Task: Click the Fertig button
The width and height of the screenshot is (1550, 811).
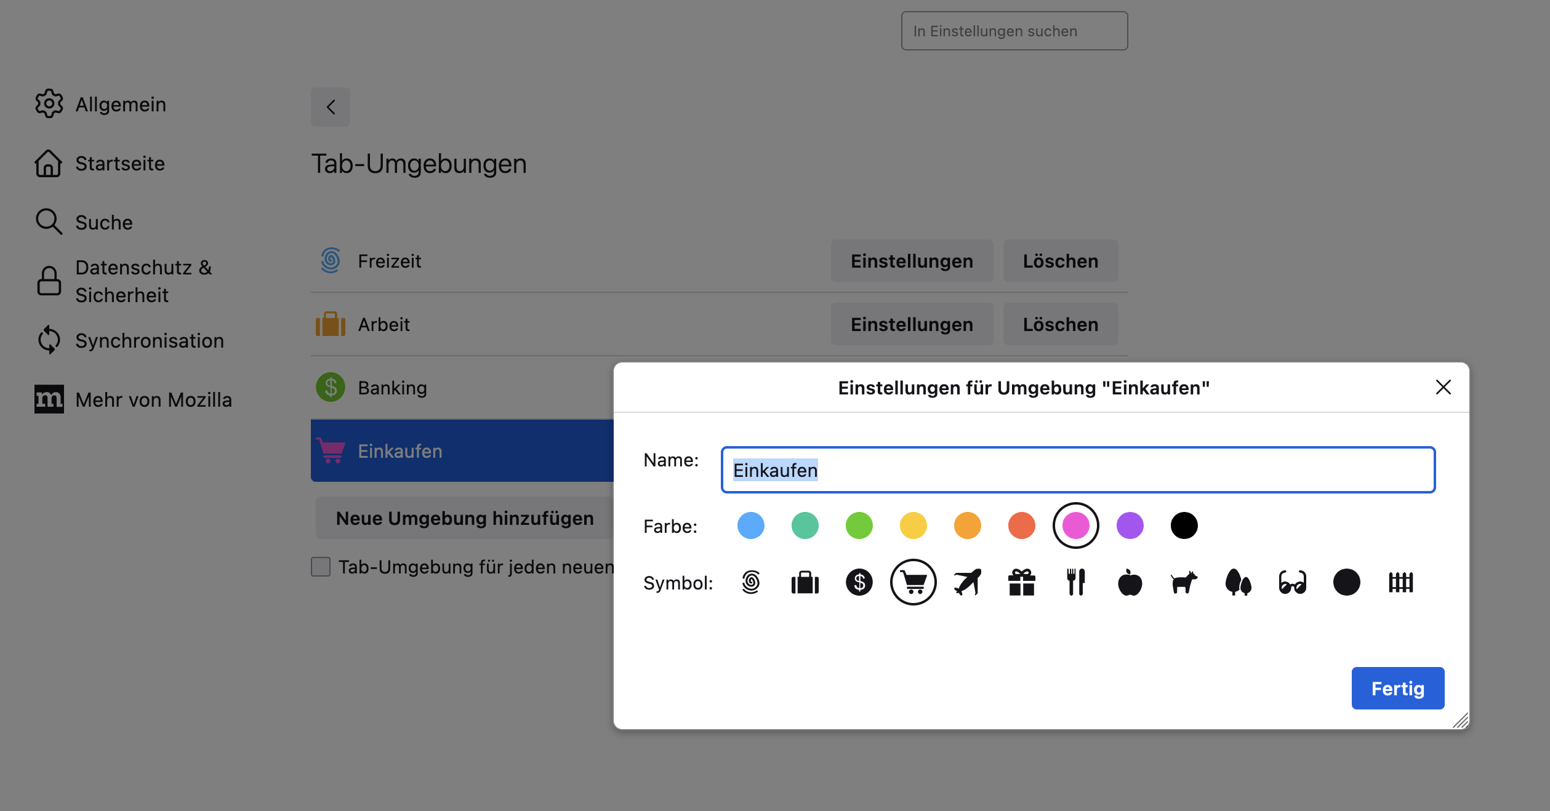Action: 1397,688
